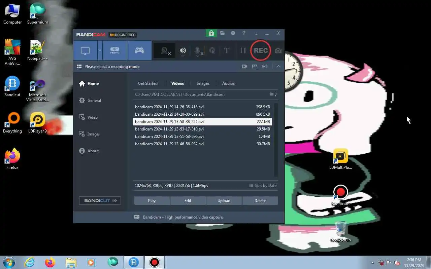
Task: Toggle the text overlay T icon
Action: pyautogui.click(x=227, y=51)
